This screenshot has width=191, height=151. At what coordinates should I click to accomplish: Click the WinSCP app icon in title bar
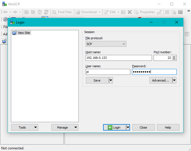pyautogui.click(x=4, y=4)
